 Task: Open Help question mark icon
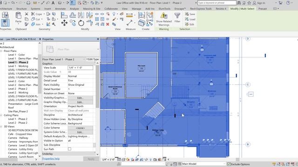tap(288, 3)
